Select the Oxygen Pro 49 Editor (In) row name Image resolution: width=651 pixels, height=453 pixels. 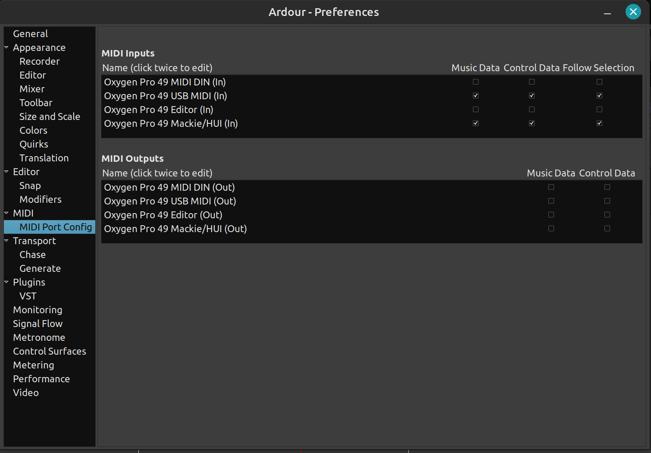pyautogui.click(x=159, y=110)
